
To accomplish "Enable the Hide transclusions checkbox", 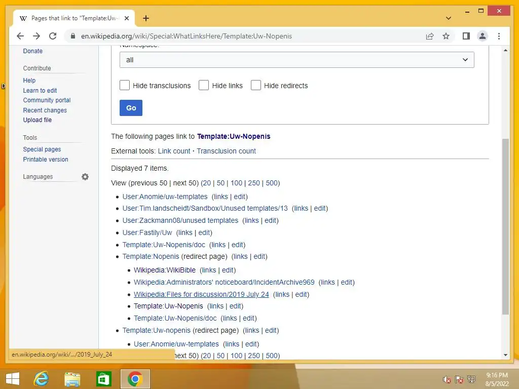I will pyautogui.click(x=125, y=85).
